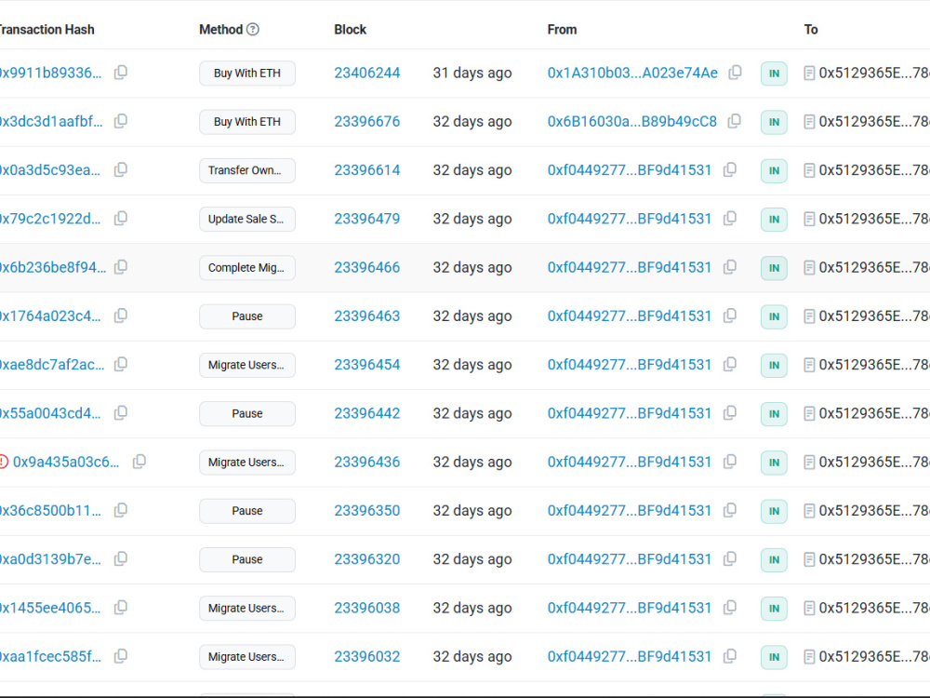Copy From address 0x6B16030a...B89b49cC8
This screenshot has width=930, height=698.
tap(735, 121)
